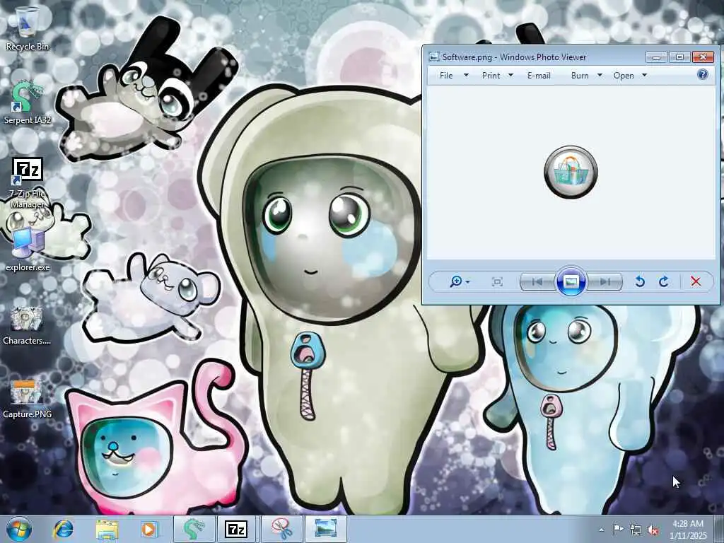Screen dimensions: 724x543
Task: Click the Show desktop button
Action: pos(718,529)
